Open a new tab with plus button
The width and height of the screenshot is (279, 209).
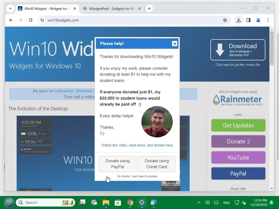tap(149, 8)
